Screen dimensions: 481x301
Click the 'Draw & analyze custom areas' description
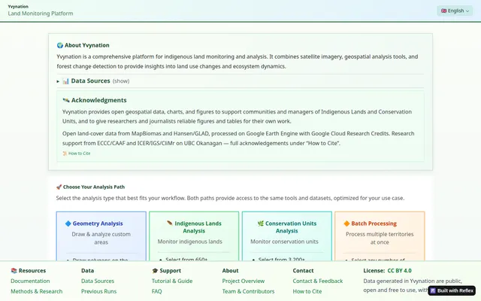click(x=101, y=238)
